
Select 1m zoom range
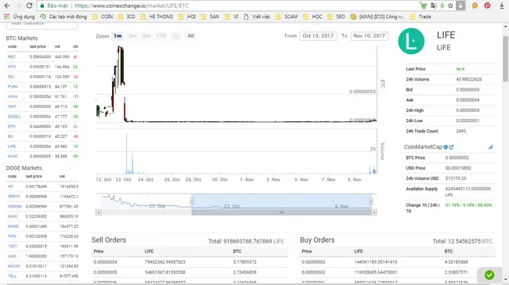[117, 36]
